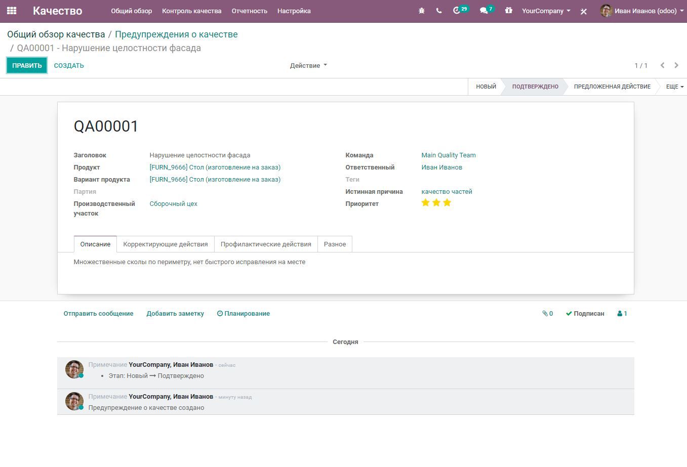Open the apps grid menu icon
Image resolution: width=687 pixels, height=467 pixels.
[x=12, y=11]
